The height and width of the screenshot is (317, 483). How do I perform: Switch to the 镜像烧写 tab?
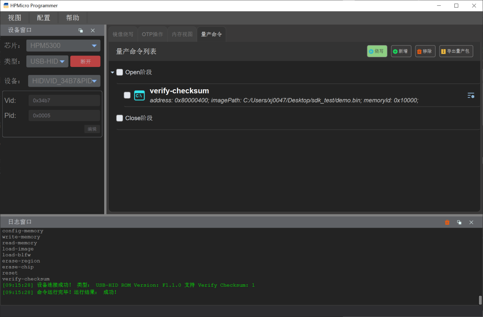click(123, 34)
